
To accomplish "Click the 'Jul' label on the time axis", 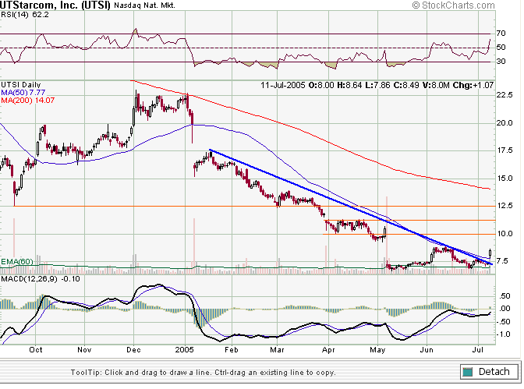I will click(478, 350).
